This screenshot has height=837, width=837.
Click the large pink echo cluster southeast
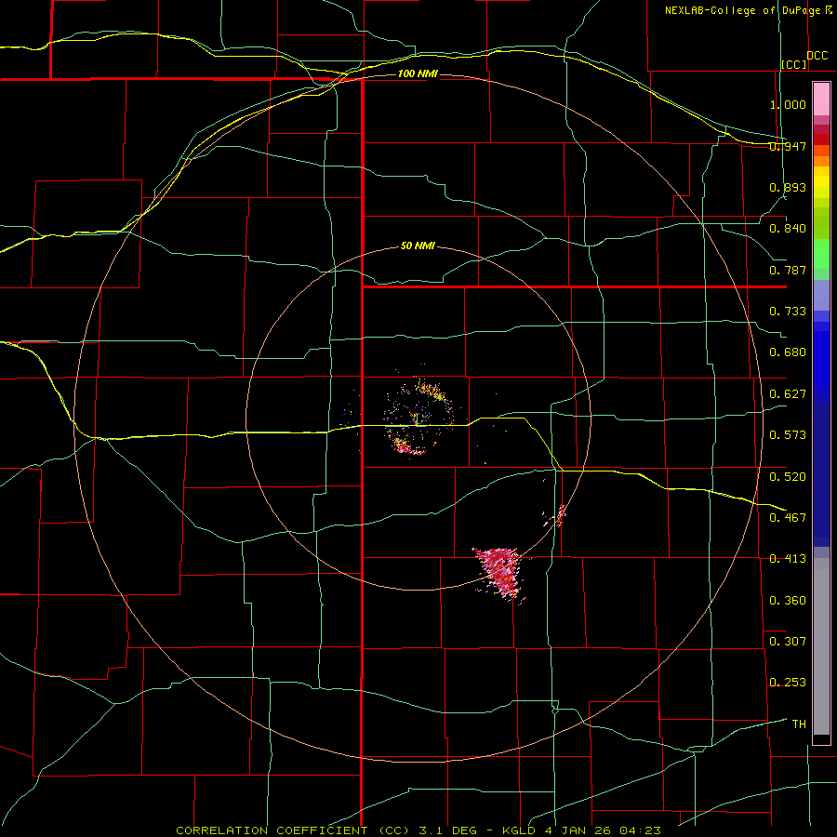click(500, 573)
